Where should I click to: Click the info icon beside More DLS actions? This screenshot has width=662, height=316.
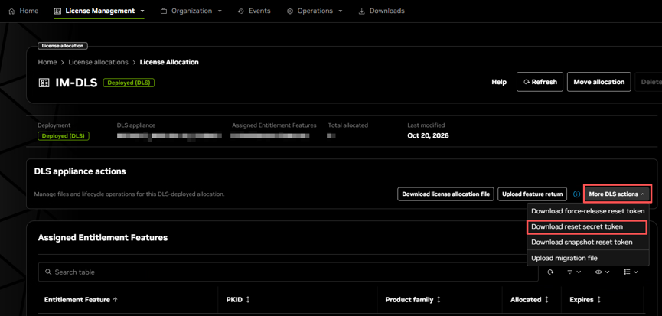point(576,194)
